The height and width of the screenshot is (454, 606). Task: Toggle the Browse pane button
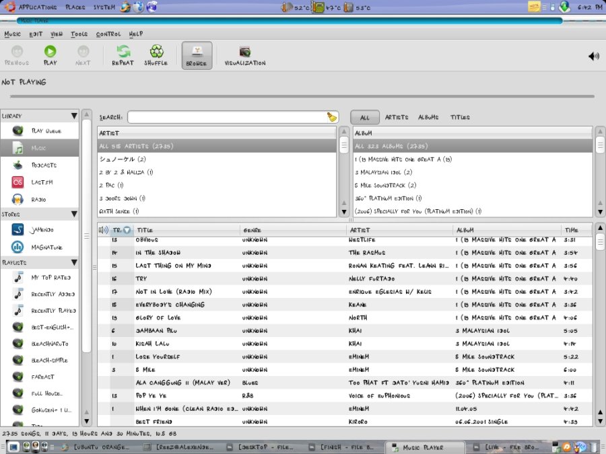[197, 56]
